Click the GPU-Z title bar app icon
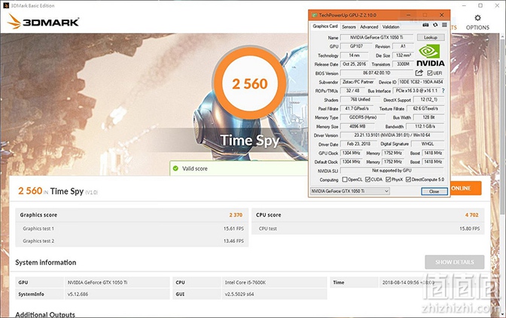Viewport: 506px width, 318px height. coord(314,15)
